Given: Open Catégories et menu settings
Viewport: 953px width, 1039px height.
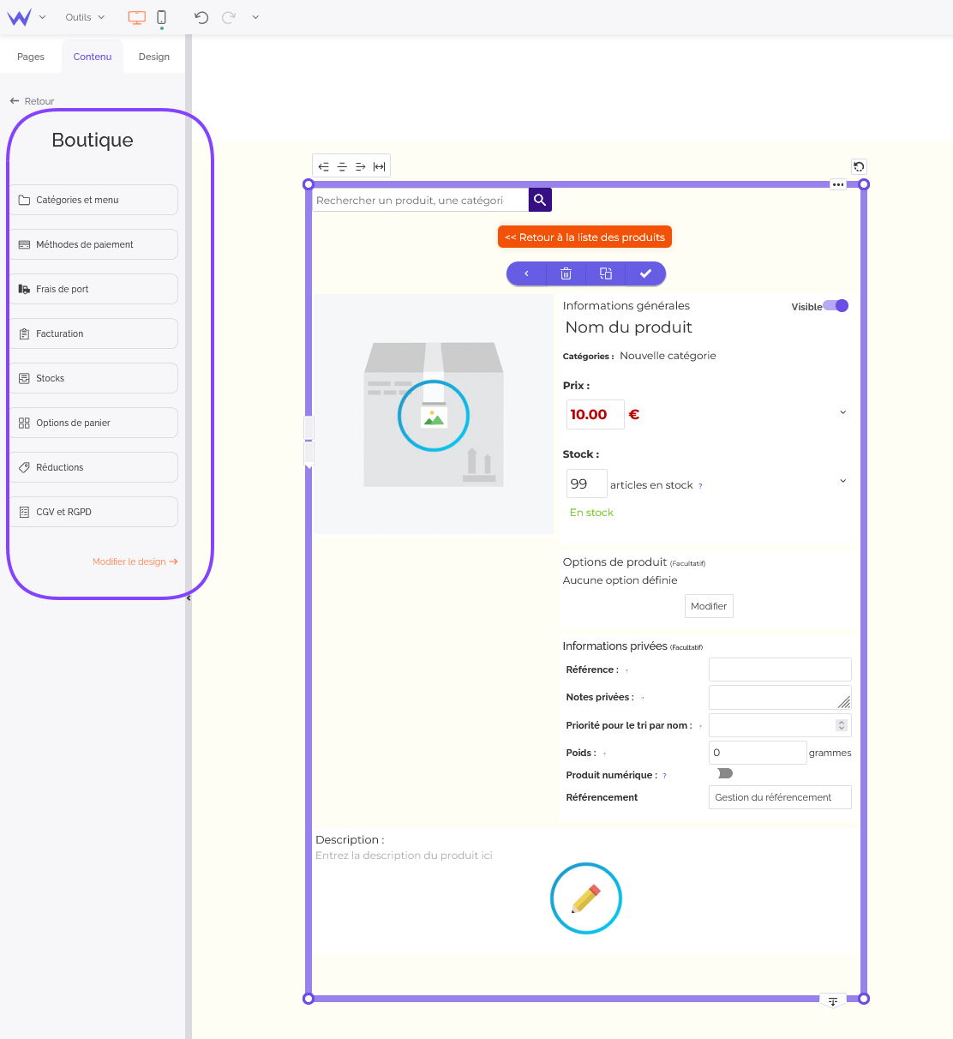Looking at the screenshot, I should [94, 200].
